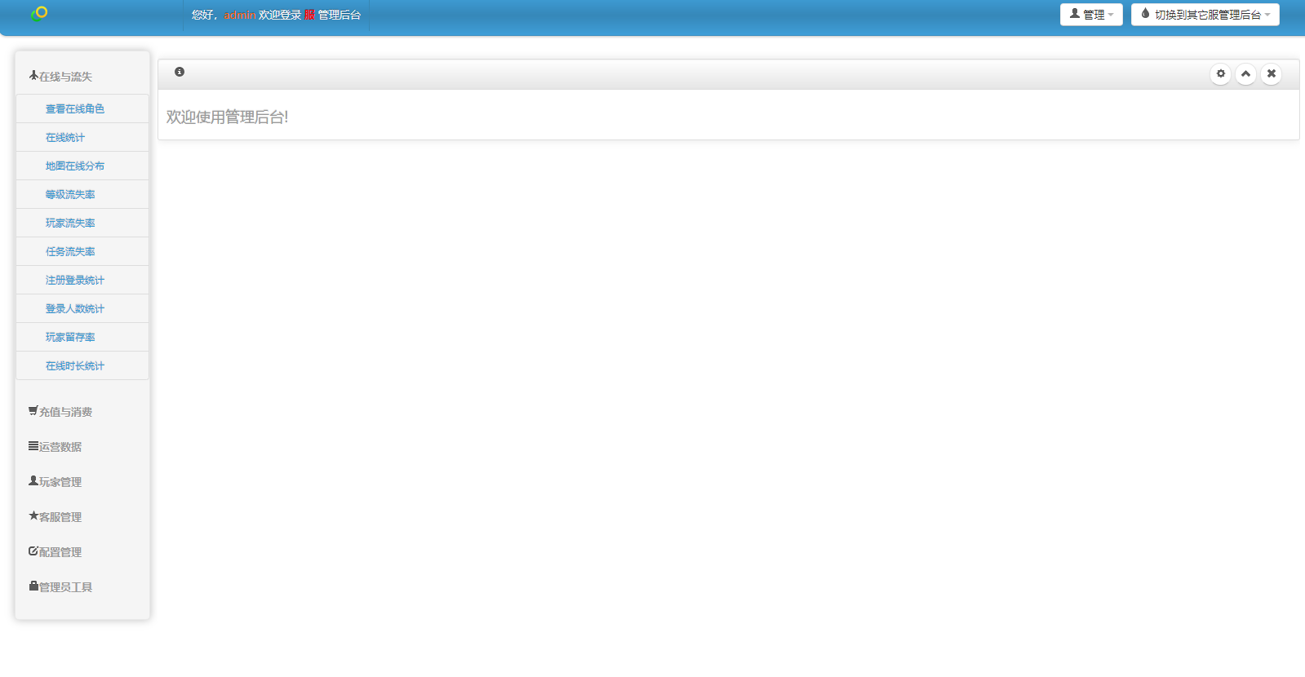Close the welcome panel with X icon
The height and width of the screenshot is (677, 1305).
tap(1272, 73)
